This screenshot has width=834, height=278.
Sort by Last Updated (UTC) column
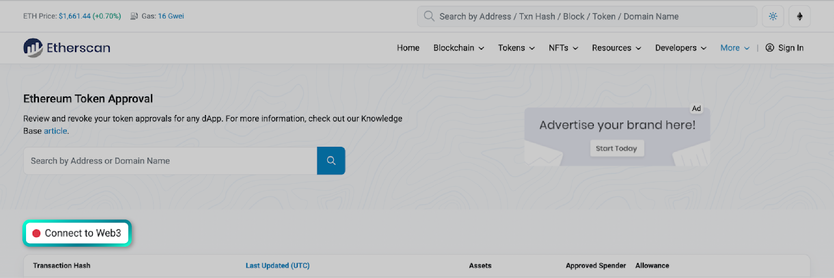click(277, 266)
